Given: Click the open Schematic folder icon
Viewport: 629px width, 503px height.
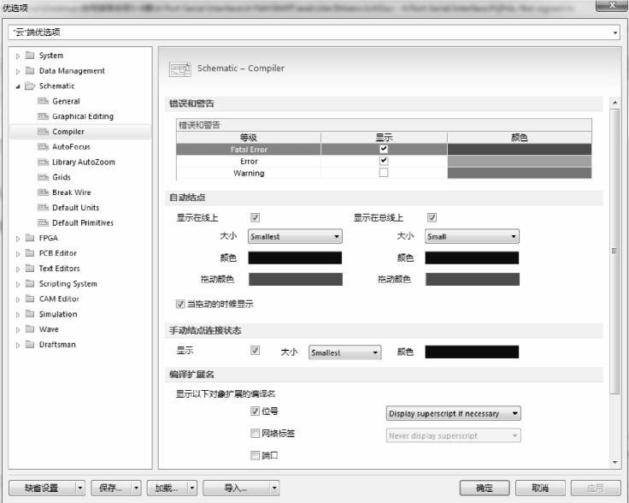Looking at the screenshot, I should [30, 86].
